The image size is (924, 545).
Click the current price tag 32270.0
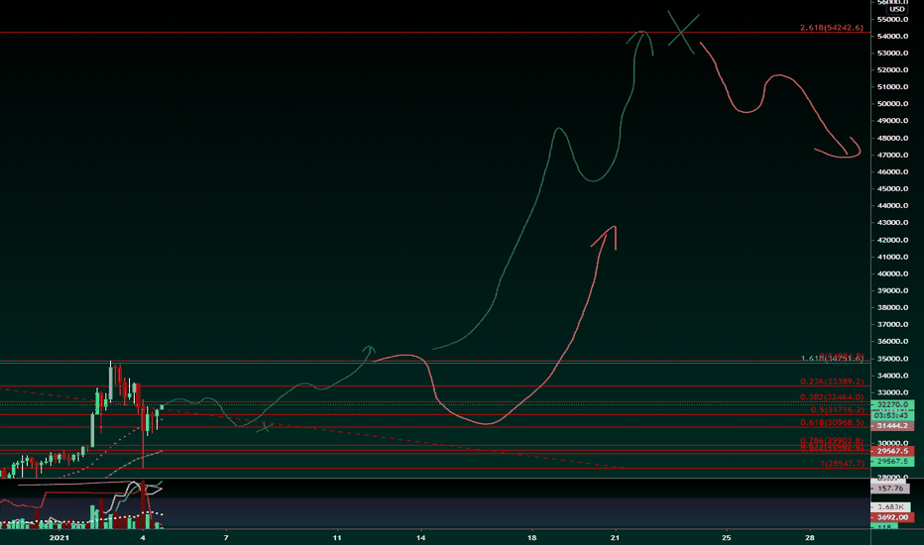[892, 404]
